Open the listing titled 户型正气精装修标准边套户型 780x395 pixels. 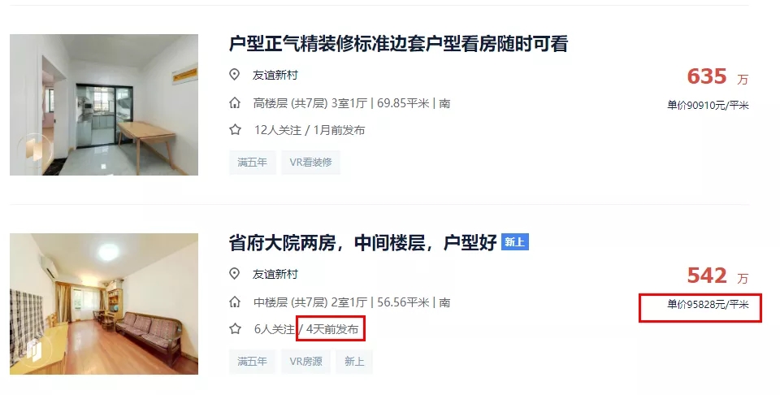(398, 44)
